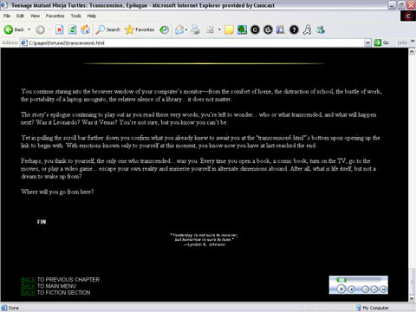This screenshot has width=416, height=312.
Task: Stop the embedded media player
Action: coord(352,289)
